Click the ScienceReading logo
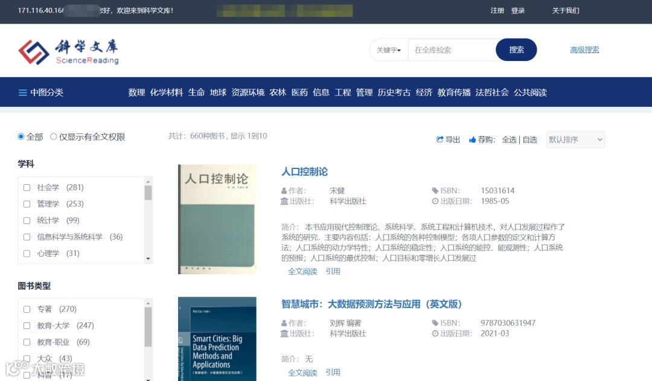 [69, 52]
